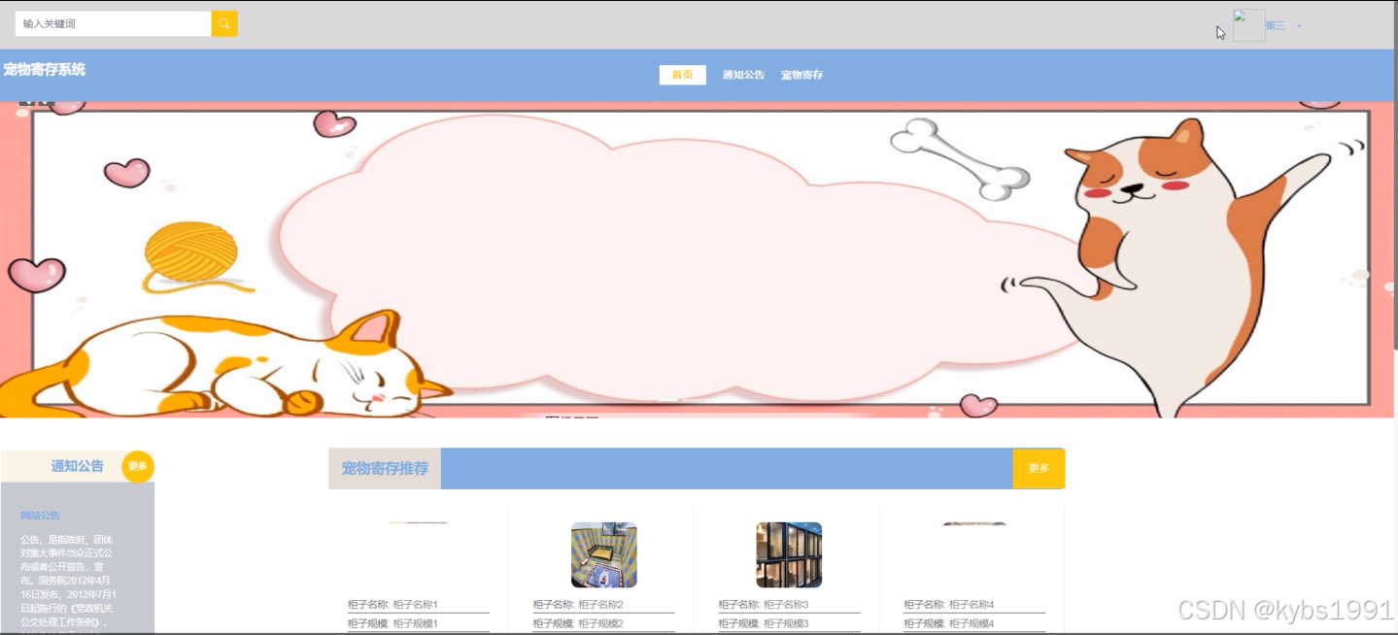1398x635 pixels.
Task: Click the vertical page scrollbar
Action: pos(1396,175)
